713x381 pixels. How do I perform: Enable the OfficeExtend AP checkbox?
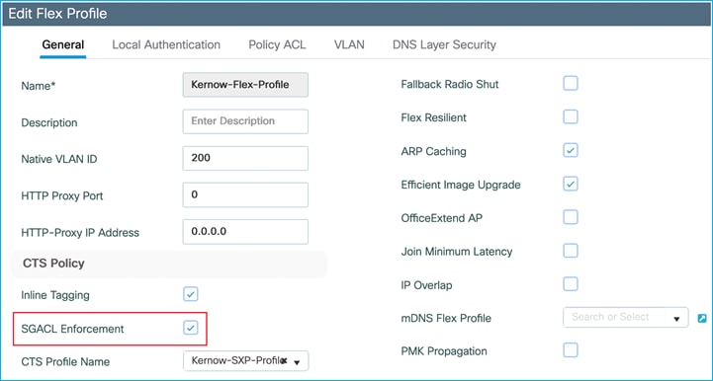571,217
